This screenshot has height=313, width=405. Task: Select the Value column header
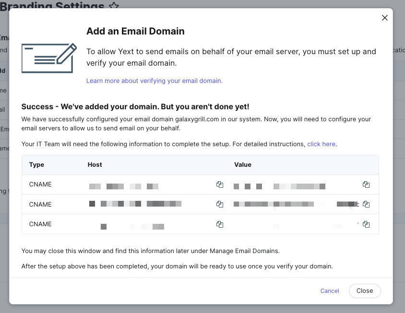tap(243, 164)
